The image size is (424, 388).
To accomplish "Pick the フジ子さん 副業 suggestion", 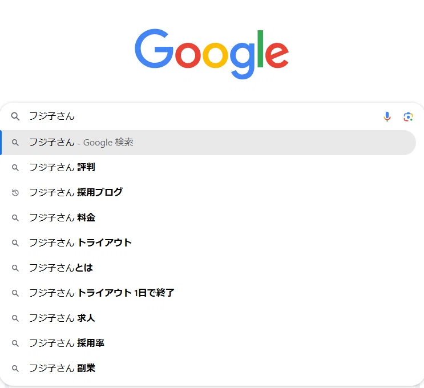I will (x=208, y=368).
